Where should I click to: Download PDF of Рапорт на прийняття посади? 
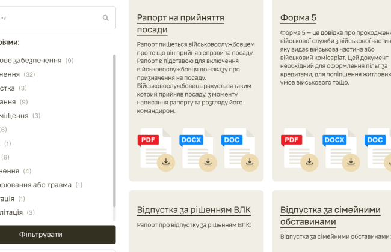[x=156, y=150]
